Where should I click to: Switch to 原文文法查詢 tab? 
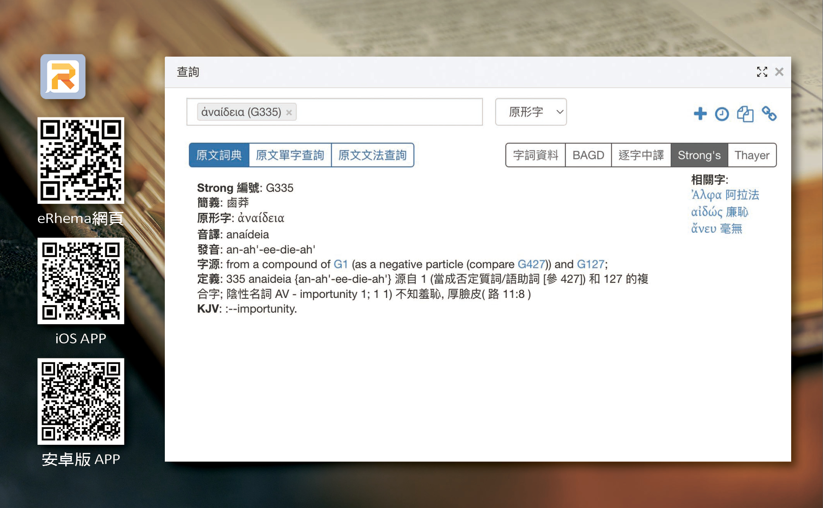[372, 155]
